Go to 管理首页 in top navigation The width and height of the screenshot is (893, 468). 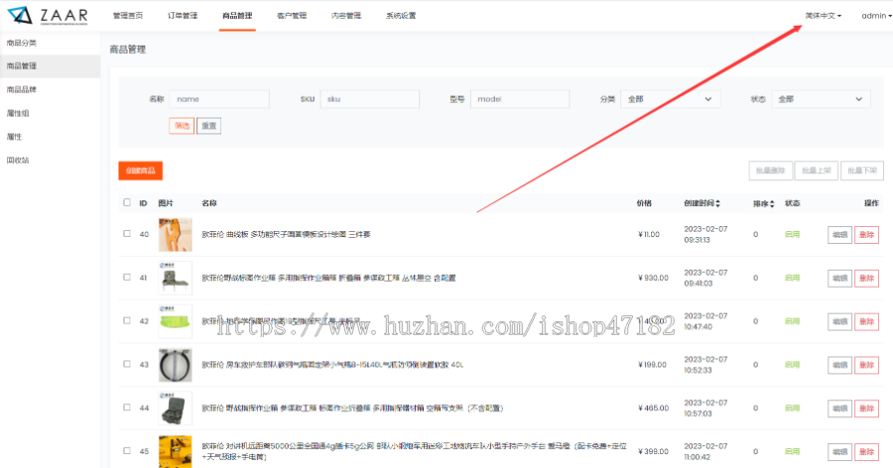pyautogui.click(x=128, y=16)
